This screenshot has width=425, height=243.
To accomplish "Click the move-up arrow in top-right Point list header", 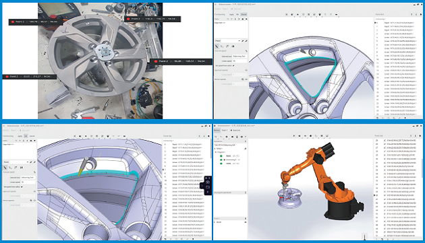I will click(x=412, y=14).
